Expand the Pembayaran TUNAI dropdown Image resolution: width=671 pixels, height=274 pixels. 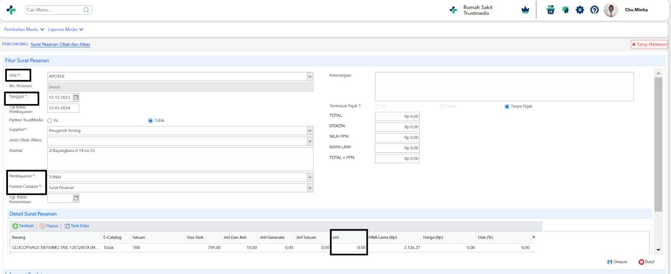[x=310, y=177]
